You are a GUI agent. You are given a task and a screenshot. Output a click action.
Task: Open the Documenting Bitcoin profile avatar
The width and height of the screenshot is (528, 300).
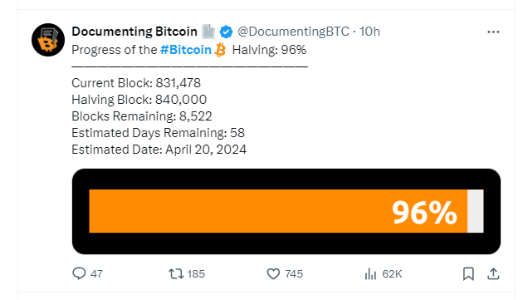point(48,40)
